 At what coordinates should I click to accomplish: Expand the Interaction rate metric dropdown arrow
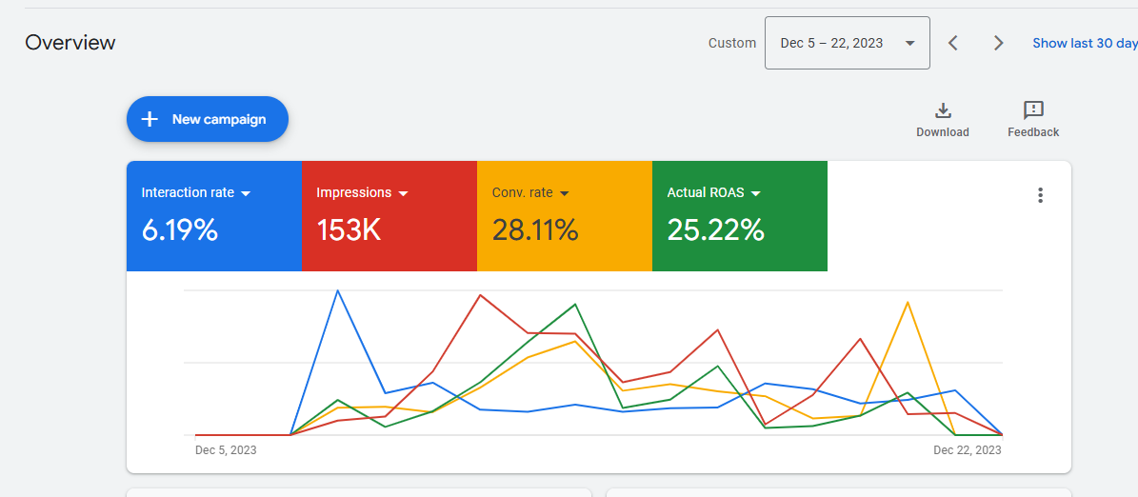tap(246, 193)
